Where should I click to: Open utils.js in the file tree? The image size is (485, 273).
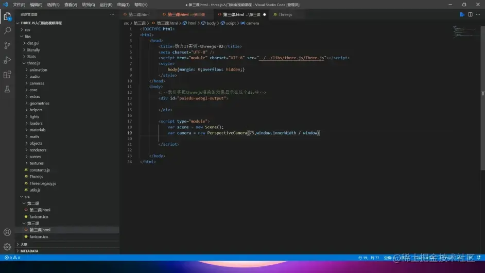(x=34, y=190)
